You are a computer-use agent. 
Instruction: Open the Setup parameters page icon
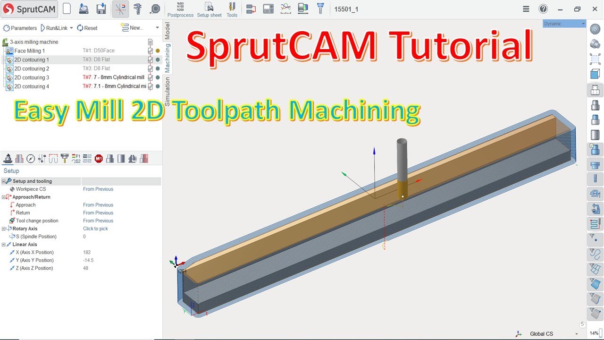pyautogui.click(x=8, y=158)
